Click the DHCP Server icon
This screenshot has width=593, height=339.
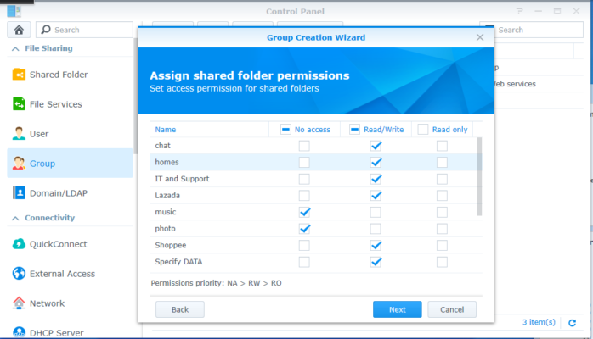pos(19,332)
